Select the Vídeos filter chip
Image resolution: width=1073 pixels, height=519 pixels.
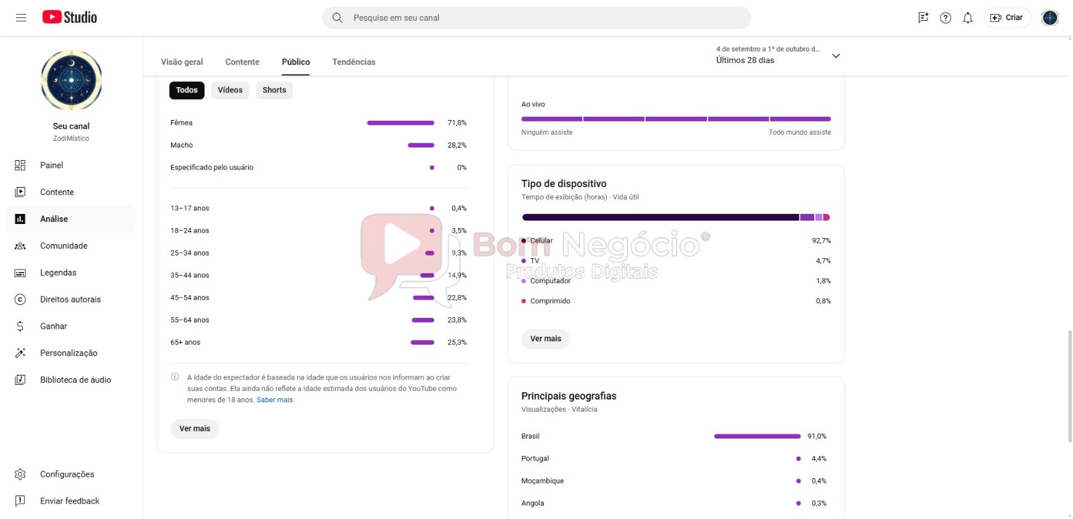click(x=230, y=91)
